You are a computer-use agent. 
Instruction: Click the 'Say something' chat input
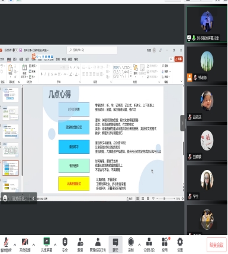[19, 198]
